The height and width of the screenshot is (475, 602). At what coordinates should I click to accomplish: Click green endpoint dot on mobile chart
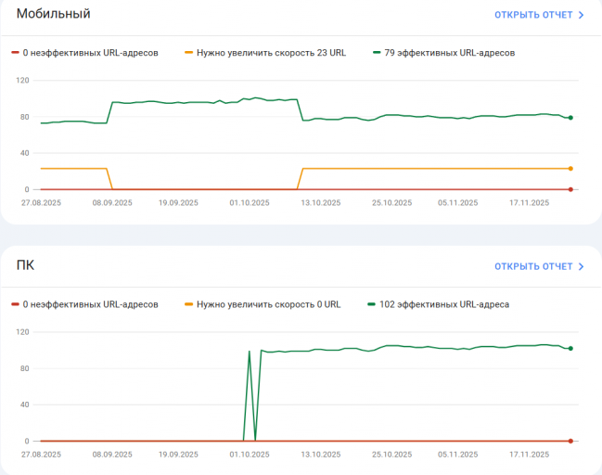[x=570, y=118]
